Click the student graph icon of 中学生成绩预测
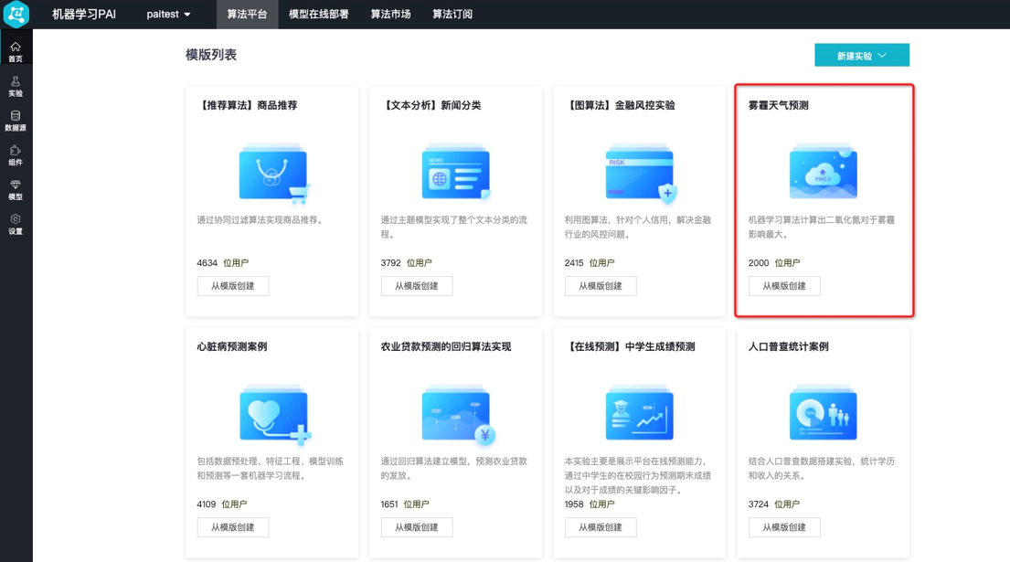Screen dimensions: 1010x562 [640, 413]
